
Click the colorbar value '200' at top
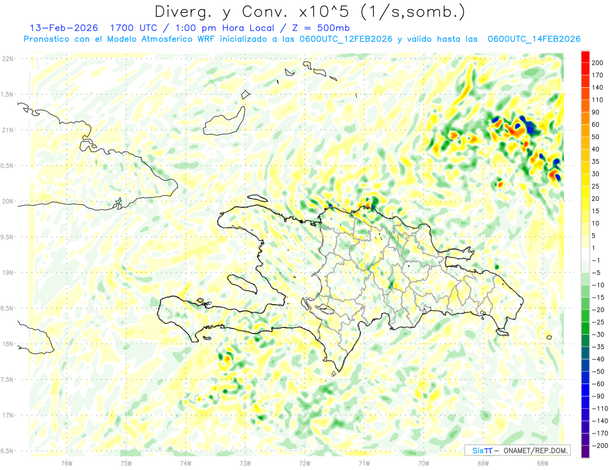[597, 63]
